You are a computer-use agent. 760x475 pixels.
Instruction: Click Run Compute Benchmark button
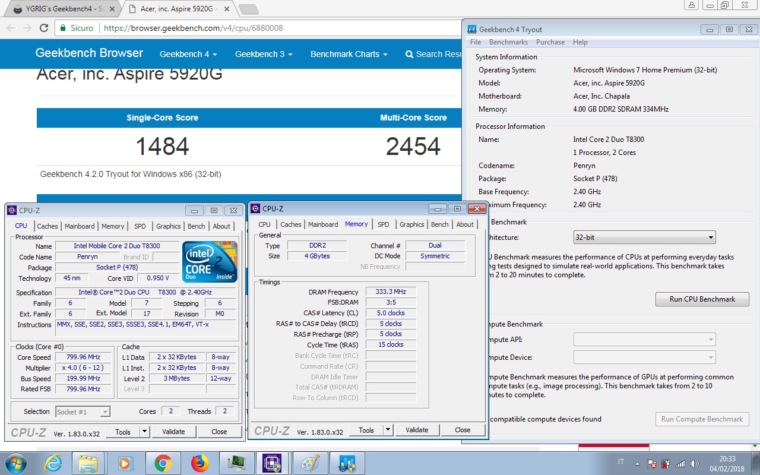[x=702, y=419]
